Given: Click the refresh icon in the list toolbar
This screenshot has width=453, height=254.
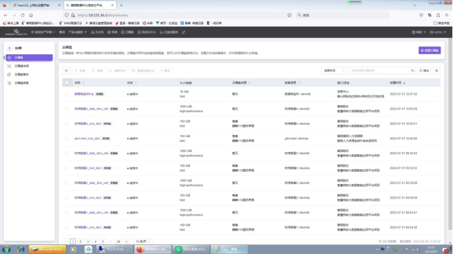Looking at the screenshot, I should point(66,71).
